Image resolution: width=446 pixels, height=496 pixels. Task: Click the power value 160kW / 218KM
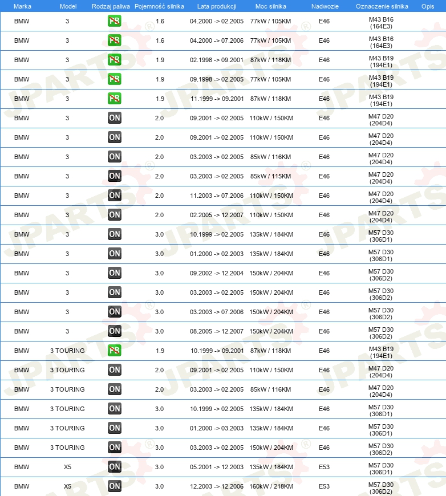pyautogui.click(x=271, y=486)
